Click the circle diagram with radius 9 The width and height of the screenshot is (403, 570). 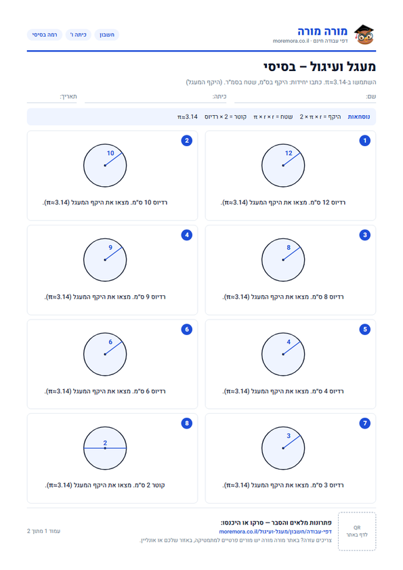pyautogui.click(x=105, y=260)
